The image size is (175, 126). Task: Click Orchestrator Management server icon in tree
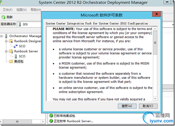click(6, 36)
